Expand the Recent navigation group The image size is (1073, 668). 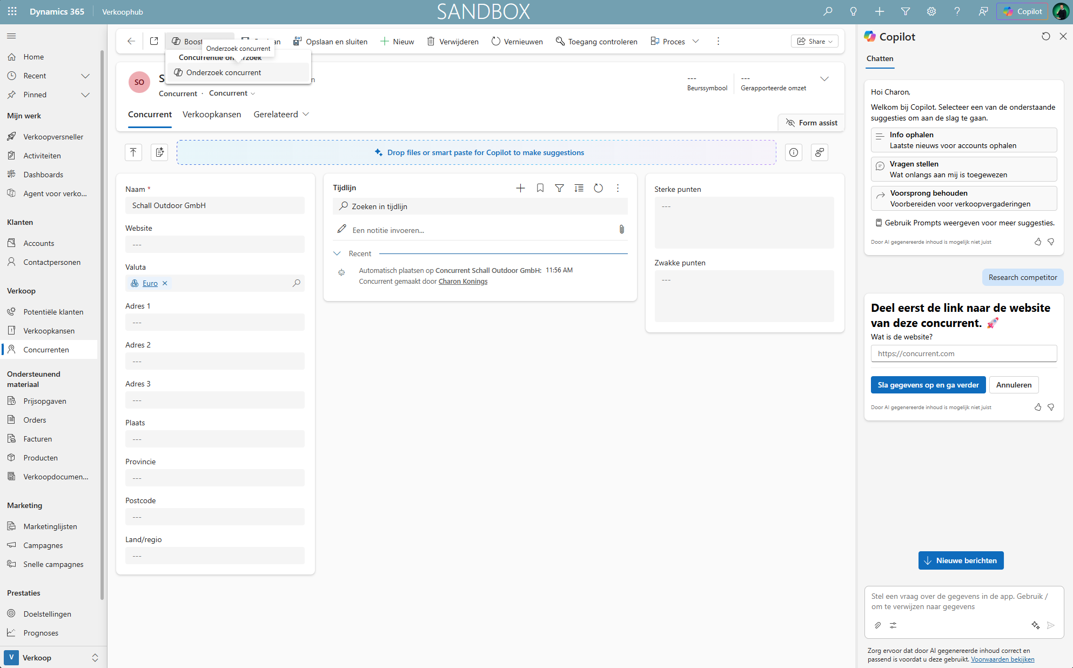click(x=85, y=76)
